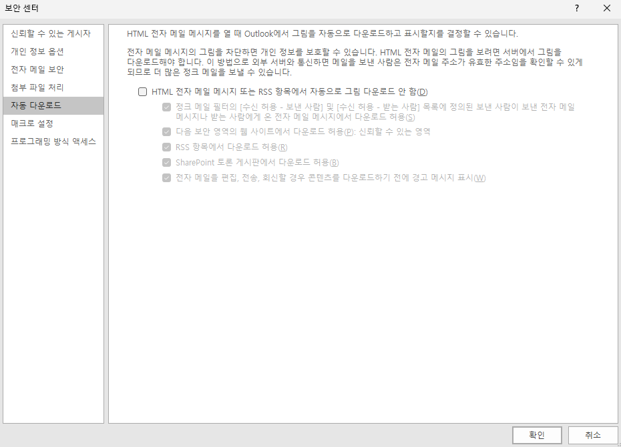The width and height of the screenshot is (621, 447).
Task: Go to 전자 메일 보안 settings
Action: click(53, 69)
